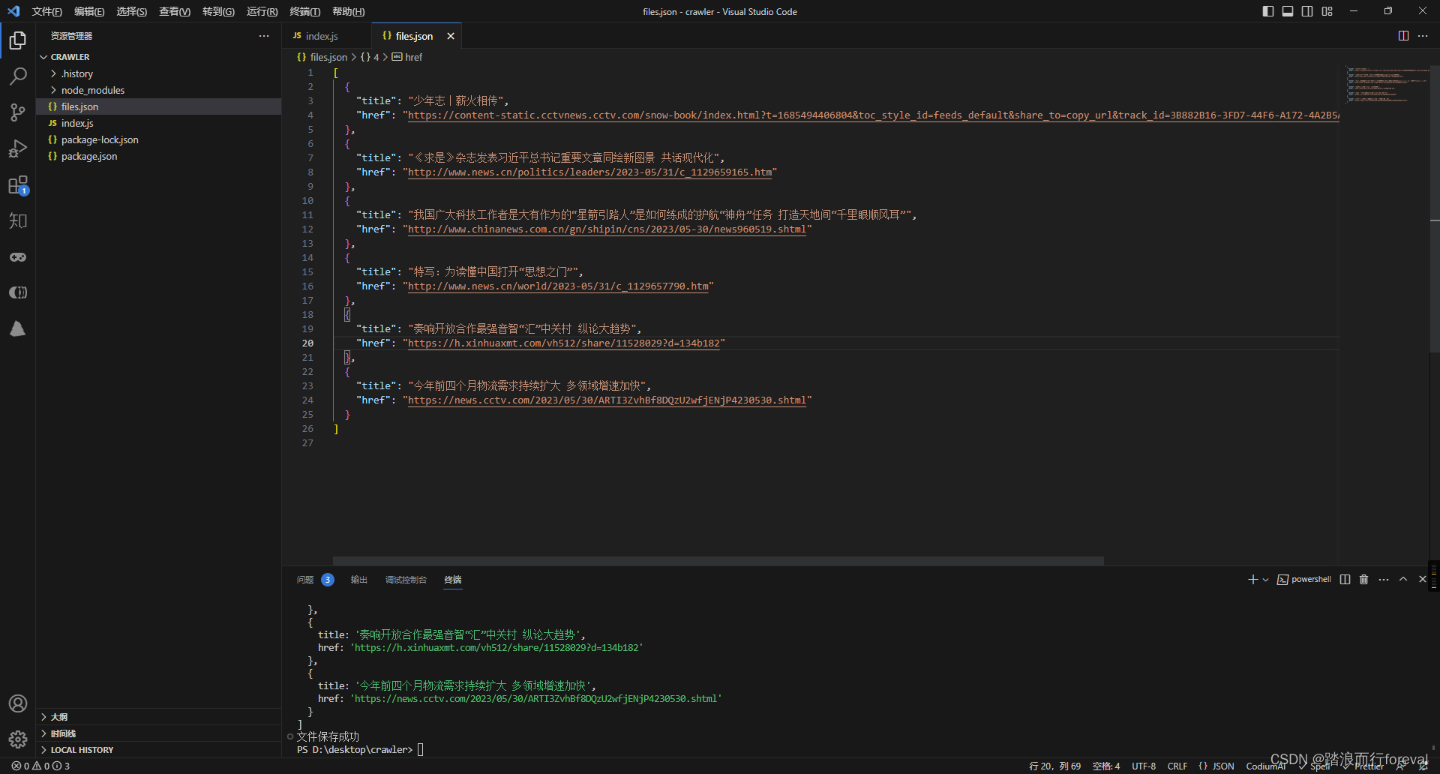Create a new terminal with plus icon
Screen dimensions: 1440x774
(x=1252, y=580)
